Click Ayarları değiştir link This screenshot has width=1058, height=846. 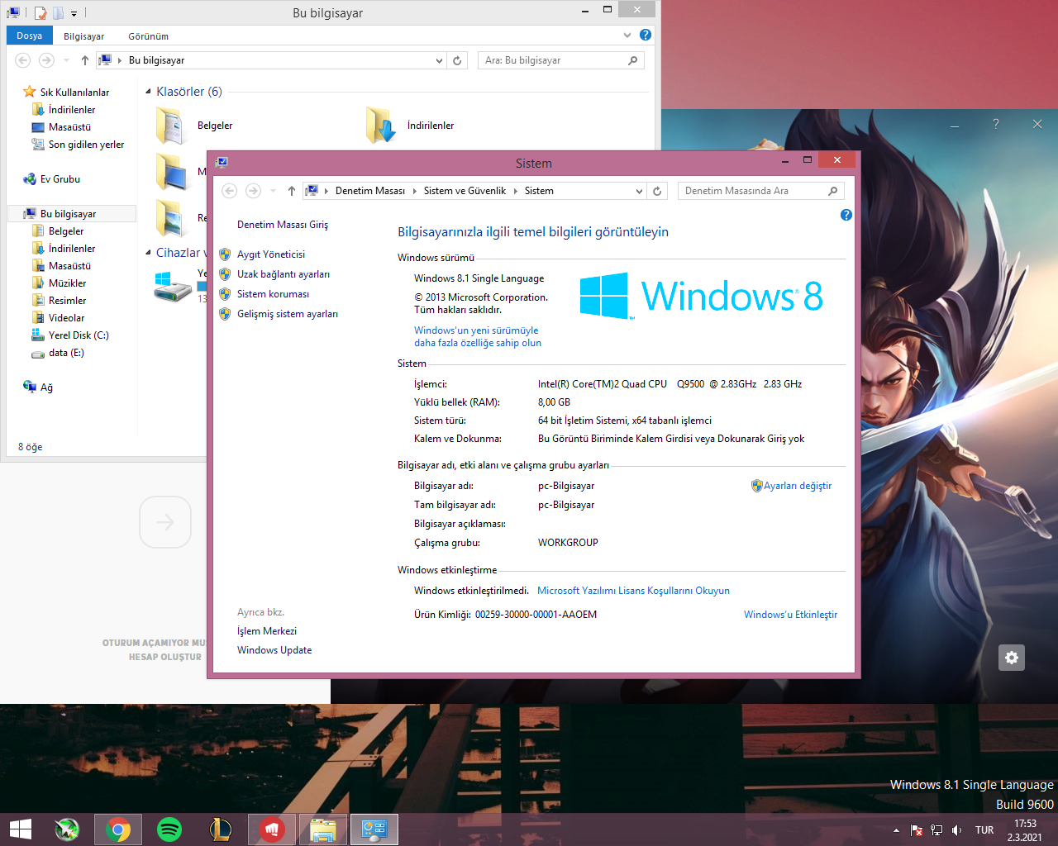pos(797,486)
